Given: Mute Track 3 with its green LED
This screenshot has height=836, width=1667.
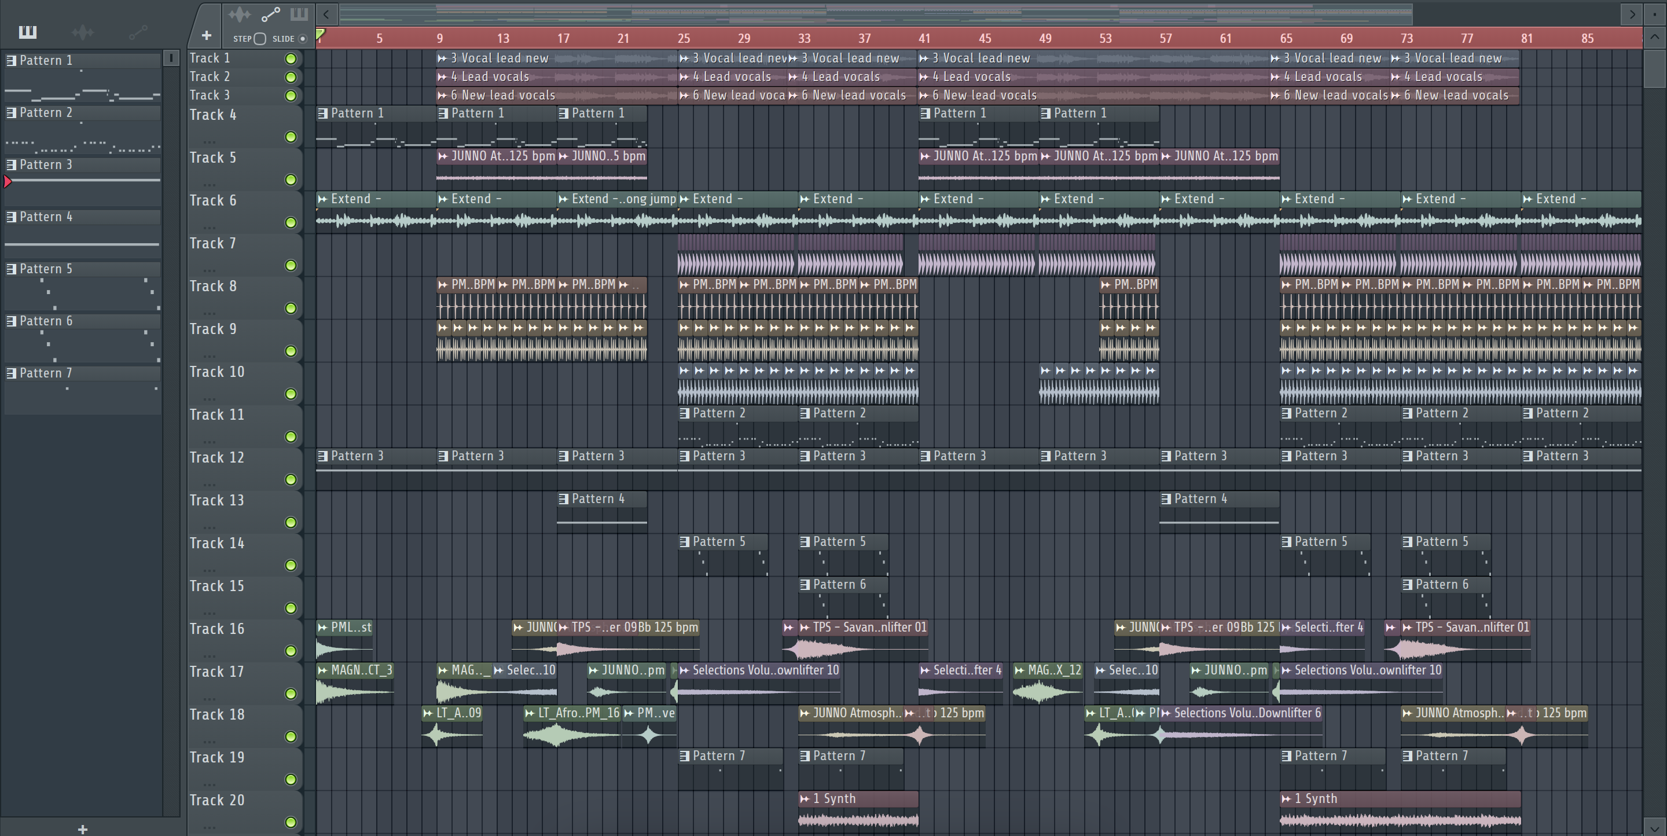Looking at the screenshot, I should (x=291, y=96).
